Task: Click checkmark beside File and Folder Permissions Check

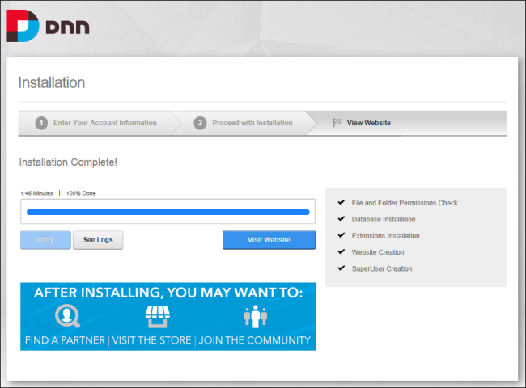Action: point(341,202)
